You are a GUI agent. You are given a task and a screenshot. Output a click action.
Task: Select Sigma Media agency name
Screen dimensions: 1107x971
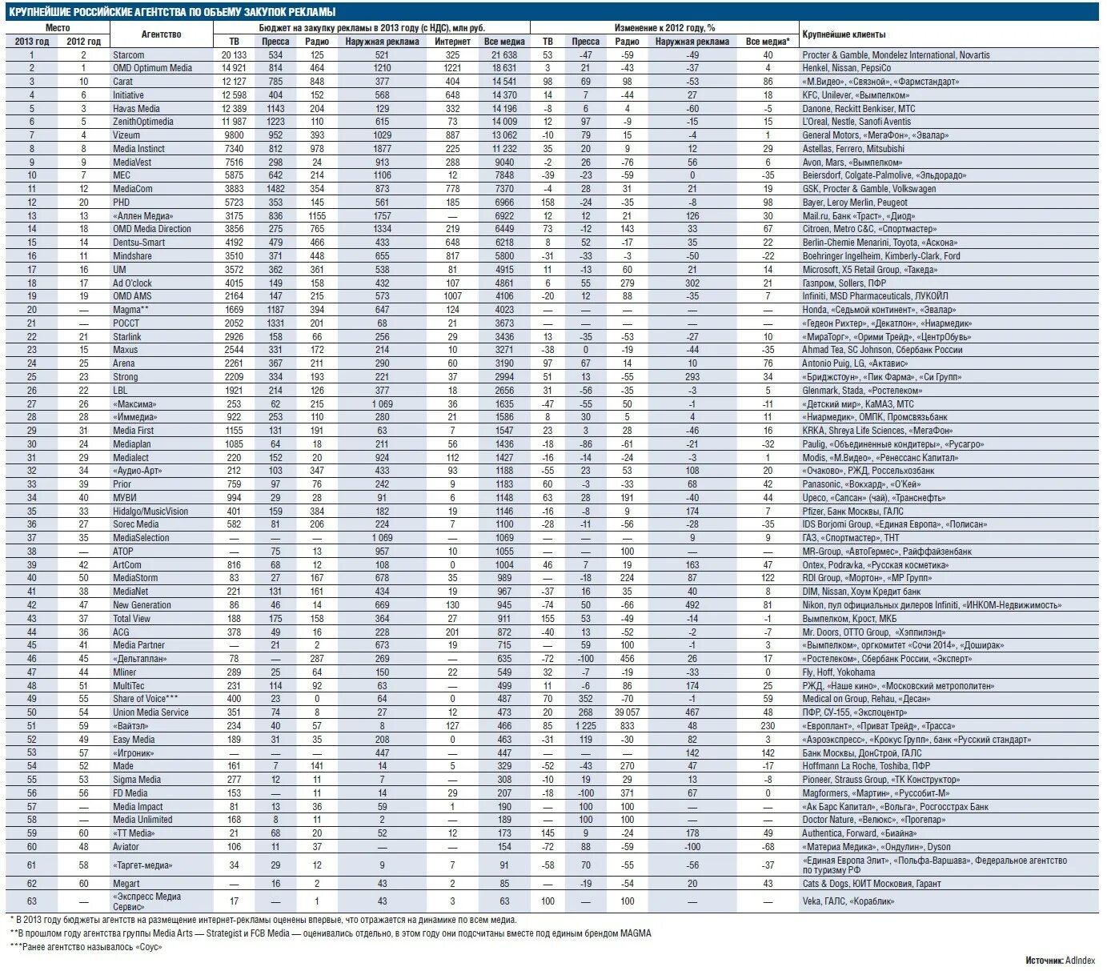(137, 780)
